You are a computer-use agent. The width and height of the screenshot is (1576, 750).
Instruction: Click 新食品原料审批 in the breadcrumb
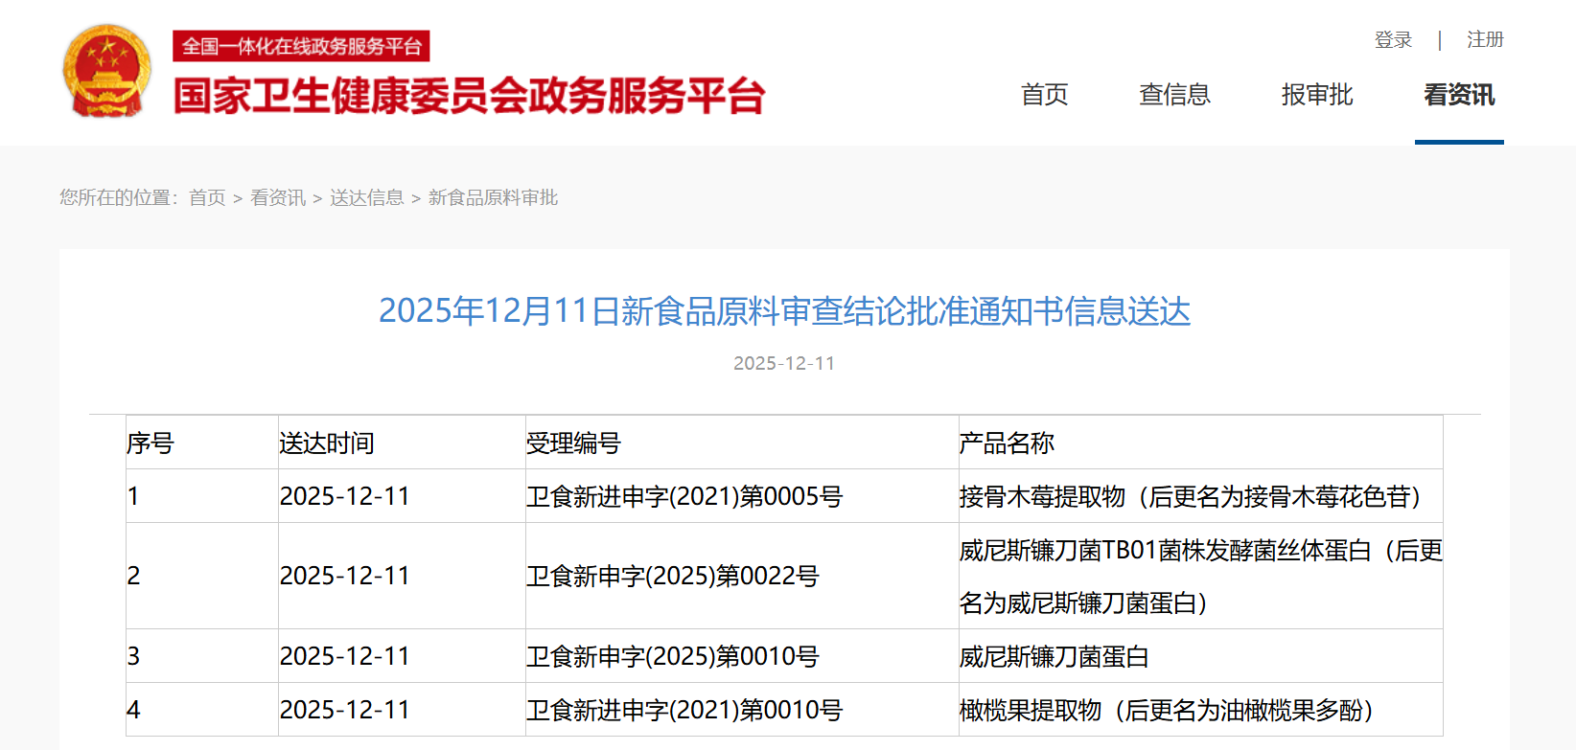[493, 198]
